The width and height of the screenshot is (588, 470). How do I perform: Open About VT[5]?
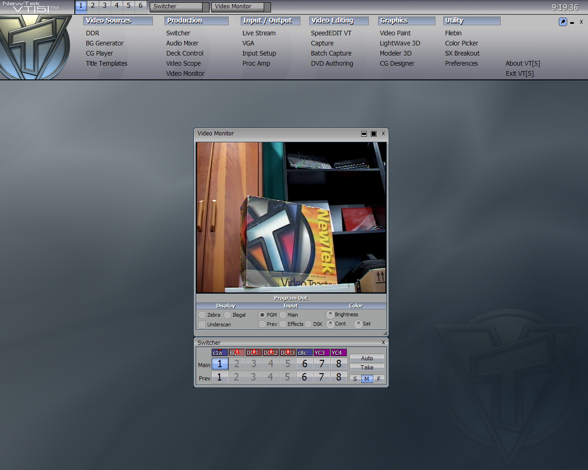pos(523,63)
